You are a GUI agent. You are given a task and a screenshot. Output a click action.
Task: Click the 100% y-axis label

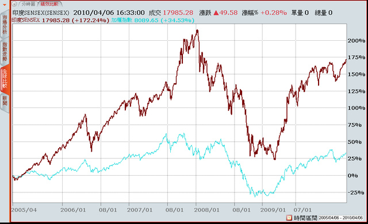coord(356,108)
